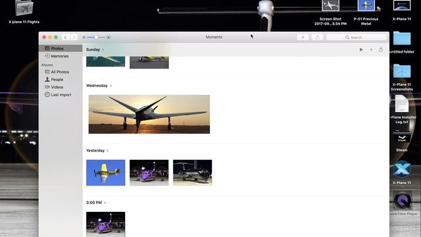Select the sunset airplane photo under Wednesday
This screenshot has width=421, height=237.
149,114
